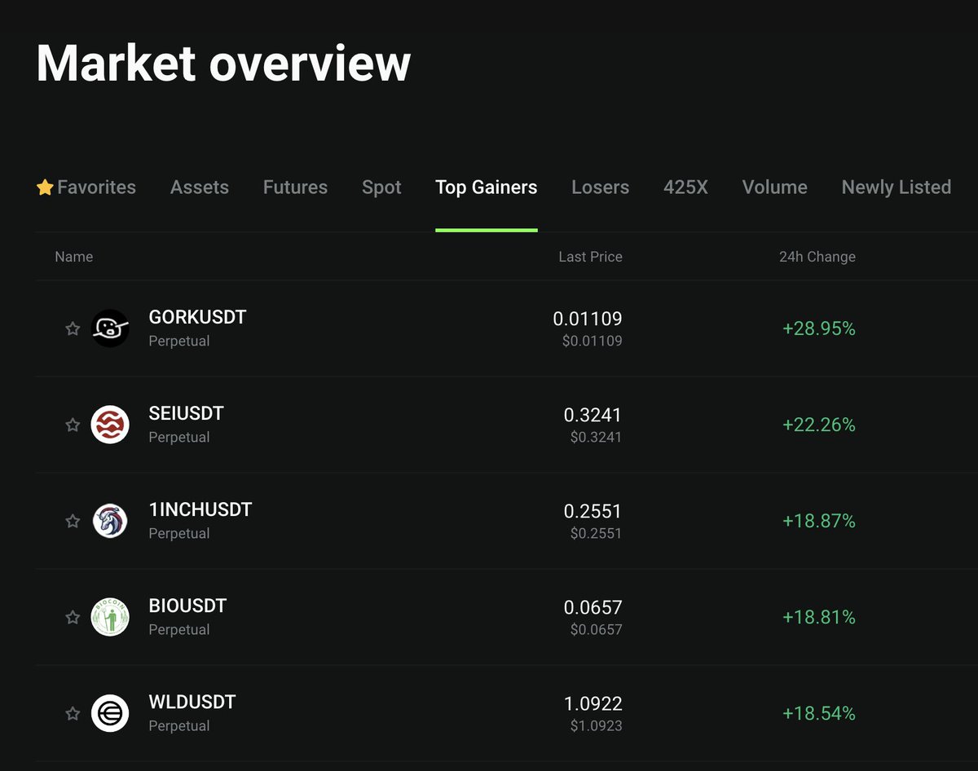978x771 pixels.
Task: Toggle favorite star for WLDUSDT
Action: point(73,713)
